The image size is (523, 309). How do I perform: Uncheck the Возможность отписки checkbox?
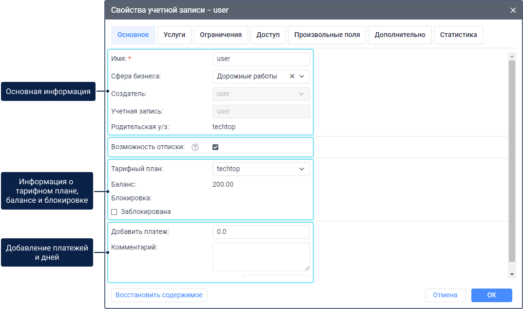215,147
